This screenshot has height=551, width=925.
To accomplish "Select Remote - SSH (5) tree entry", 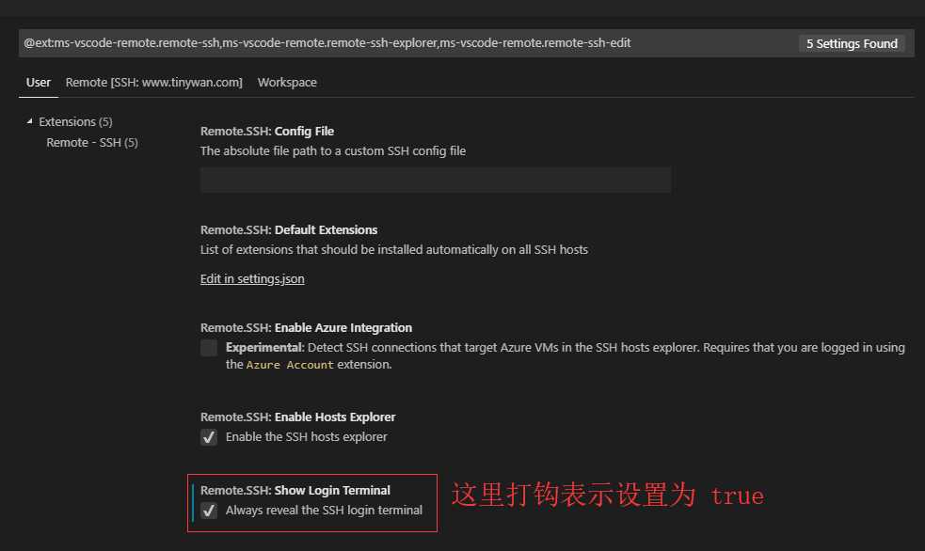I will point(92,143).
